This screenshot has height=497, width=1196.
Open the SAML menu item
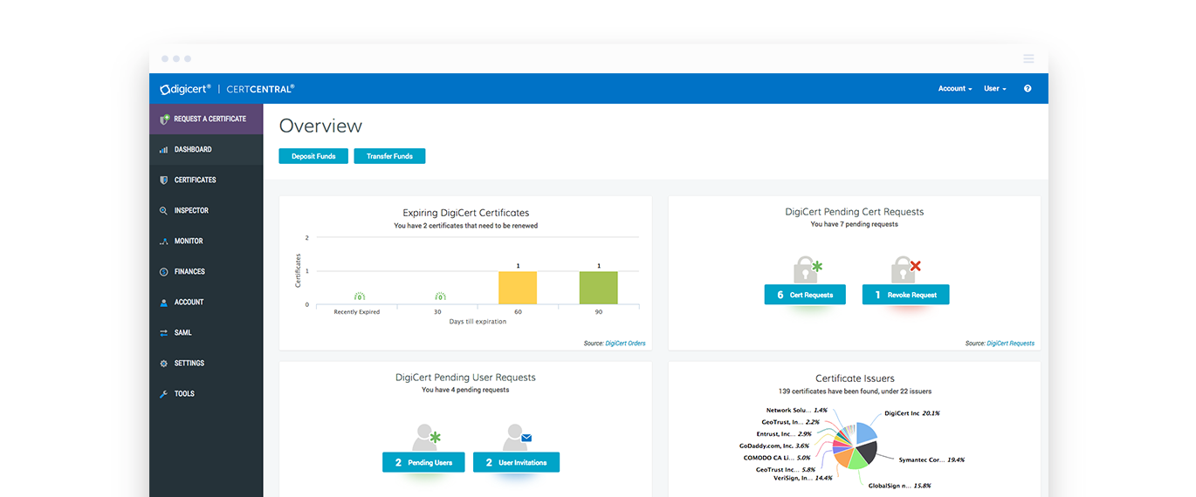pos(206,332)
